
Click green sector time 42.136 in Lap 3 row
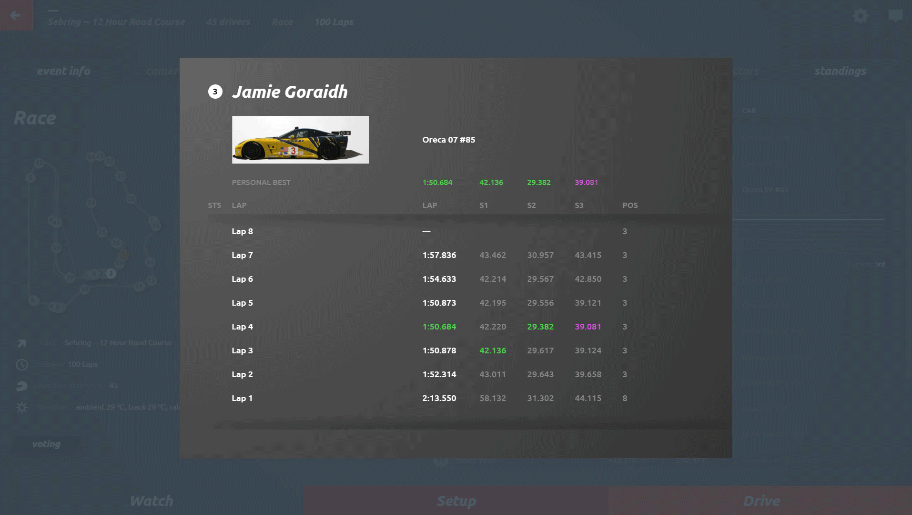493,350
